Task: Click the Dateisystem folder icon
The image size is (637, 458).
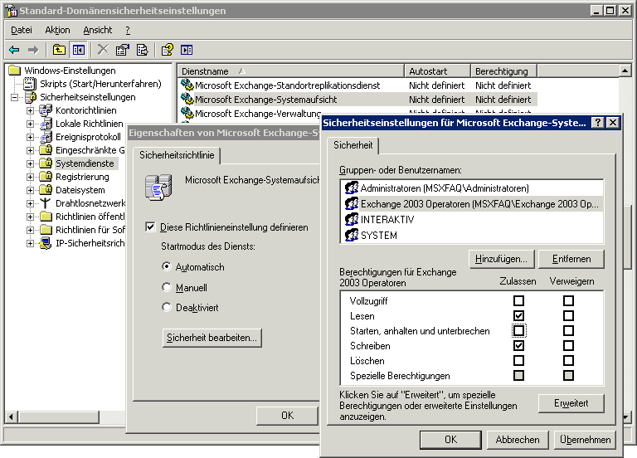Action: pos(46,190)
